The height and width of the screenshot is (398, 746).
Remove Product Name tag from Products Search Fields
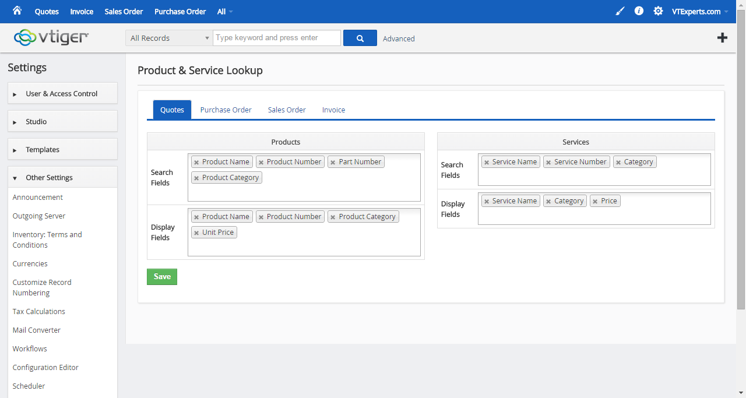196,163
